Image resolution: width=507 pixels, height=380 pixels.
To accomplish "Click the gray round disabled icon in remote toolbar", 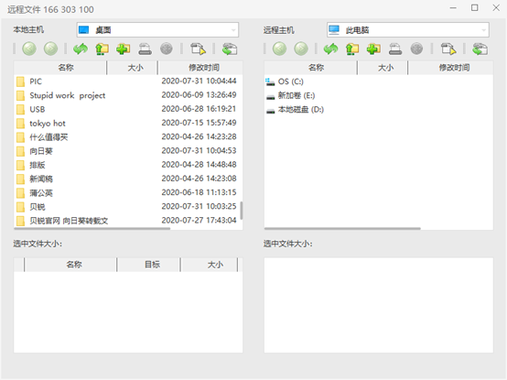I will click(x=416, y=49).
